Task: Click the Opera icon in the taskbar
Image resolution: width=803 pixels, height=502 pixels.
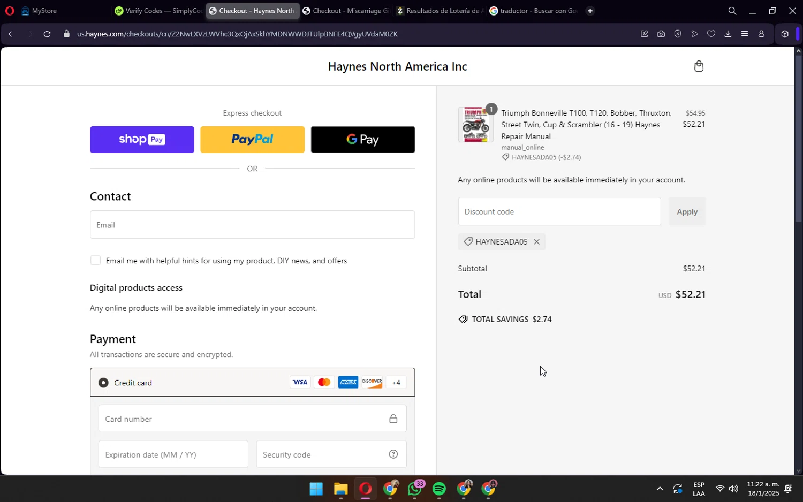Action: pos(366,489)
